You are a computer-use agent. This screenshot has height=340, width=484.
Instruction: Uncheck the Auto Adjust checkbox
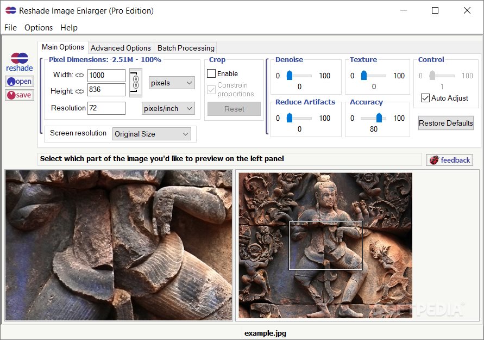[425, 98]
